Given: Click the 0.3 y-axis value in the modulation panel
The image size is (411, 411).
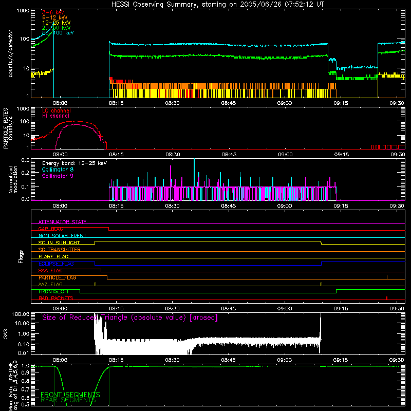Looking at the screenshot, I should tap(25, 160).
